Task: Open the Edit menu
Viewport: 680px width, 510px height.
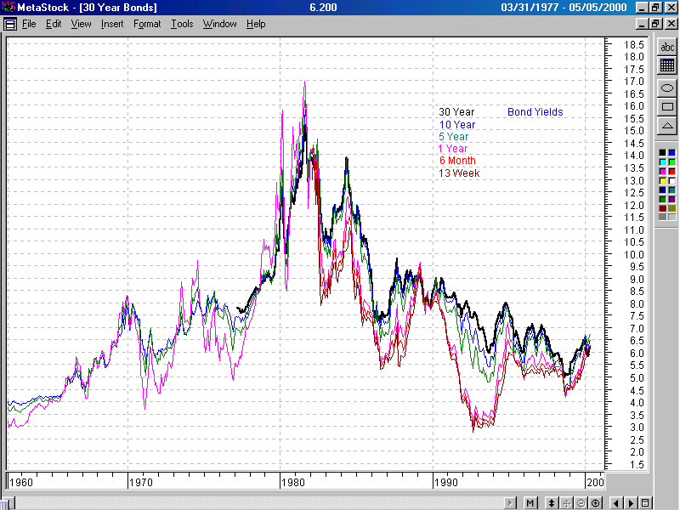Action: point(54,24)
